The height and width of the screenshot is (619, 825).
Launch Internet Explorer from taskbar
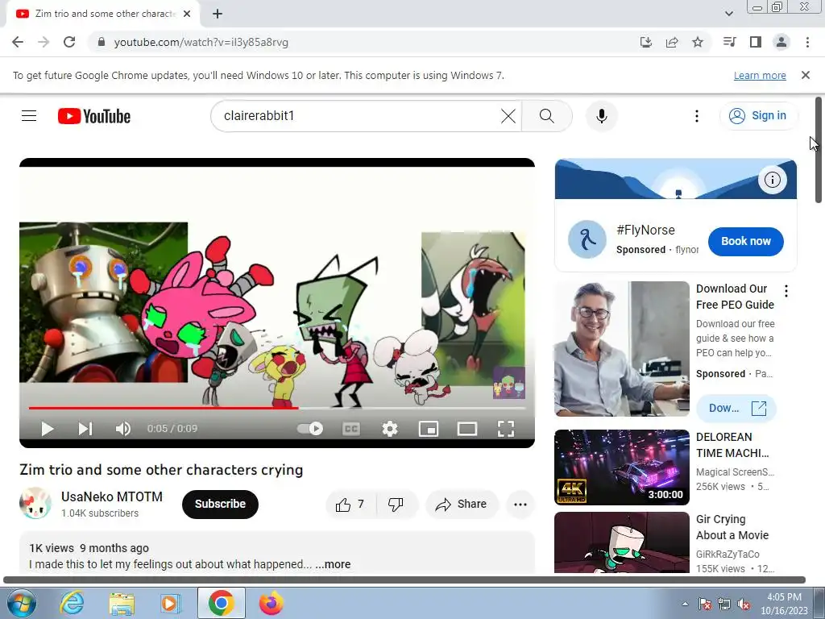point(72,603)
